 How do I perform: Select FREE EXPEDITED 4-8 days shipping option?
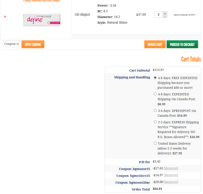[x=155, y=78]
